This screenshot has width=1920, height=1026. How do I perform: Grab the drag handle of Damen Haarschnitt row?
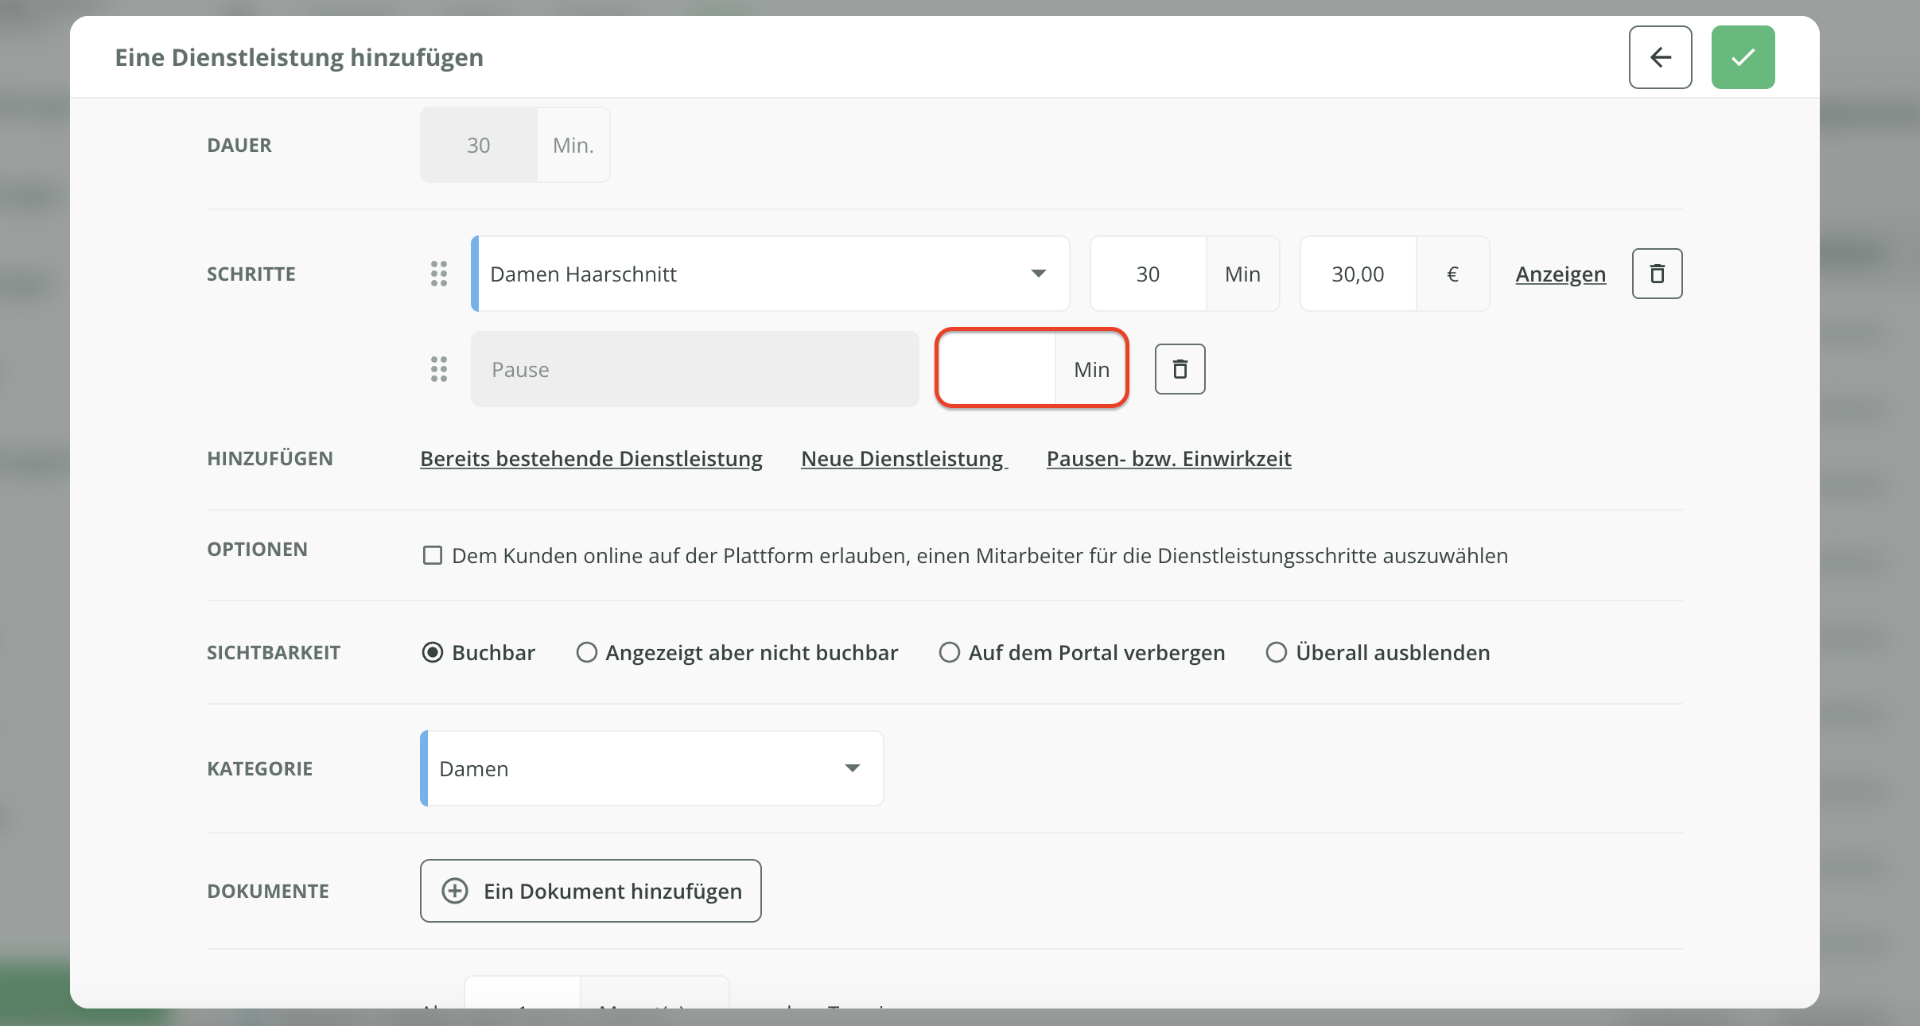[x=439, y=274]
